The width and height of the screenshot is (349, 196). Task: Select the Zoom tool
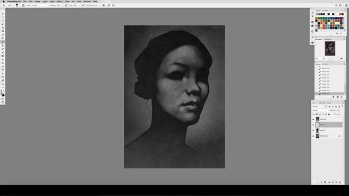point(3,84)
